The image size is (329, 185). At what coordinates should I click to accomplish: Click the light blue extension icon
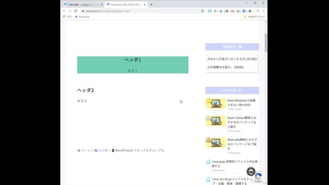[x=210, y=11]
